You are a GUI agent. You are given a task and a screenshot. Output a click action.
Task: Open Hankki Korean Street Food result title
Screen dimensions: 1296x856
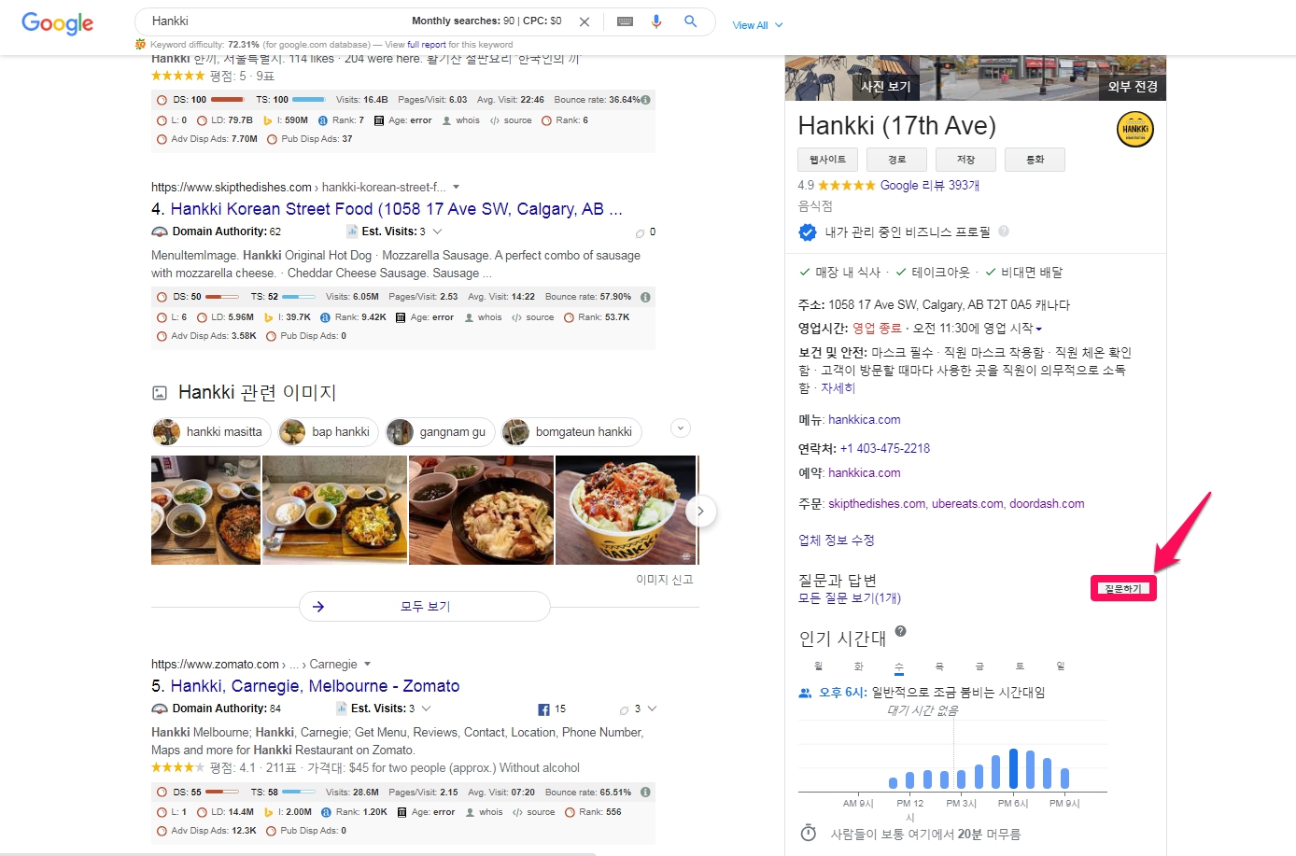click(397, 209)
